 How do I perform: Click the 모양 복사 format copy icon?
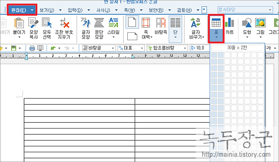tap(33, 28)
